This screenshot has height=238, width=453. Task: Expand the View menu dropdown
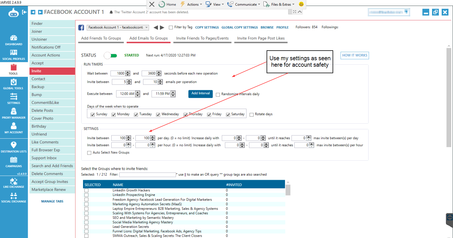click(x=215, y=4)
